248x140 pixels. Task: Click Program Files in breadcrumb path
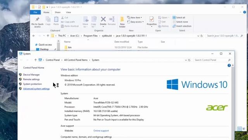click(x=90, y=36)
